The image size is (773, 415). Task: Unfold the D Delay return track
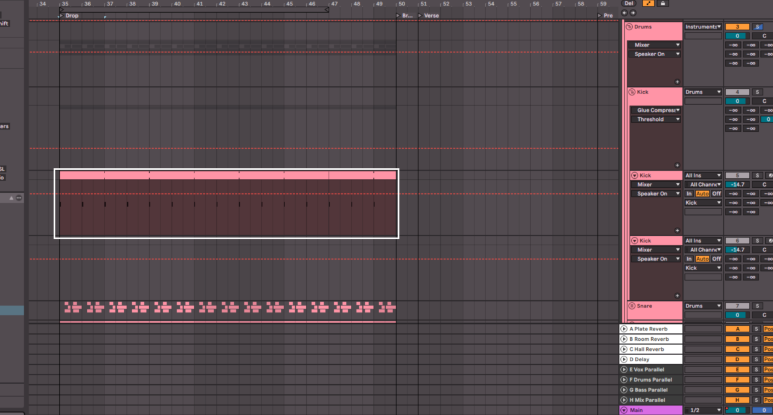coord(624,359)
